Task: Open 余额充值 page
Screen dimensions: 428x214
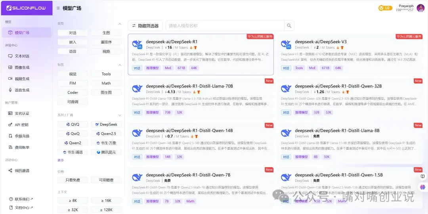Action: point(27,136)
